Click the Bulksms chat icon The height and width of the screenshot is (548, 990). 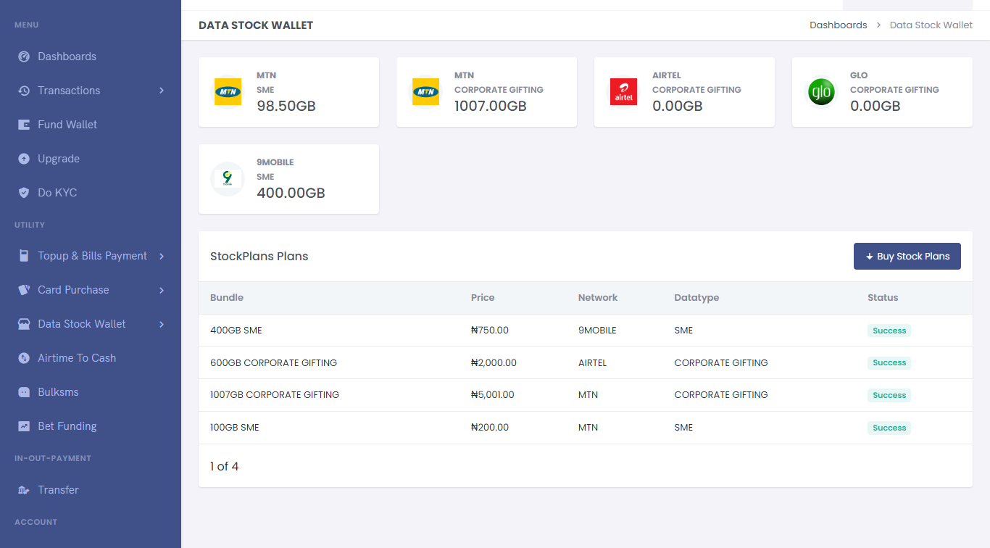coord(24,392)
